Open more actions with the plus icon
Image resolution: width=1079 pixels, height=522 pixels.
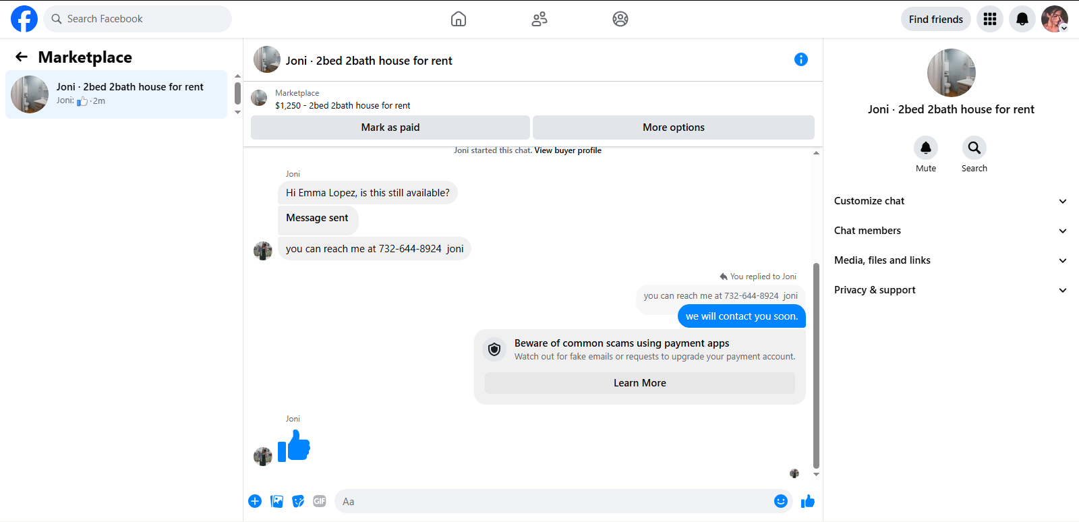tap(255, 501)
